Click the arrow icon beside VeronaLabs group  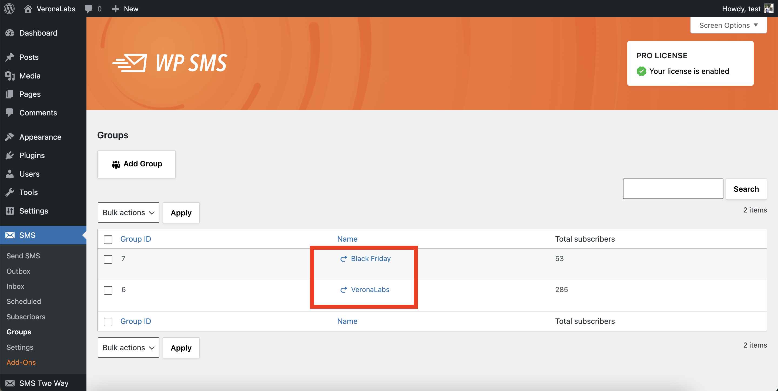(x=343, y=290)
